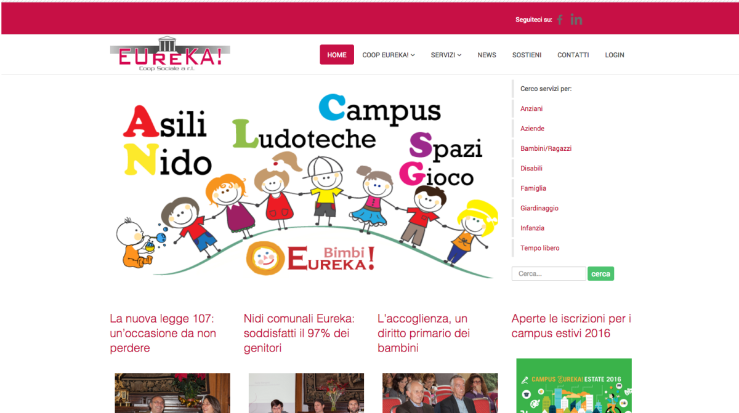This screenshot has width=739, height=413.
Task: Expand the COOP EUREKA! dropdown menu
Action: point(389,55)
